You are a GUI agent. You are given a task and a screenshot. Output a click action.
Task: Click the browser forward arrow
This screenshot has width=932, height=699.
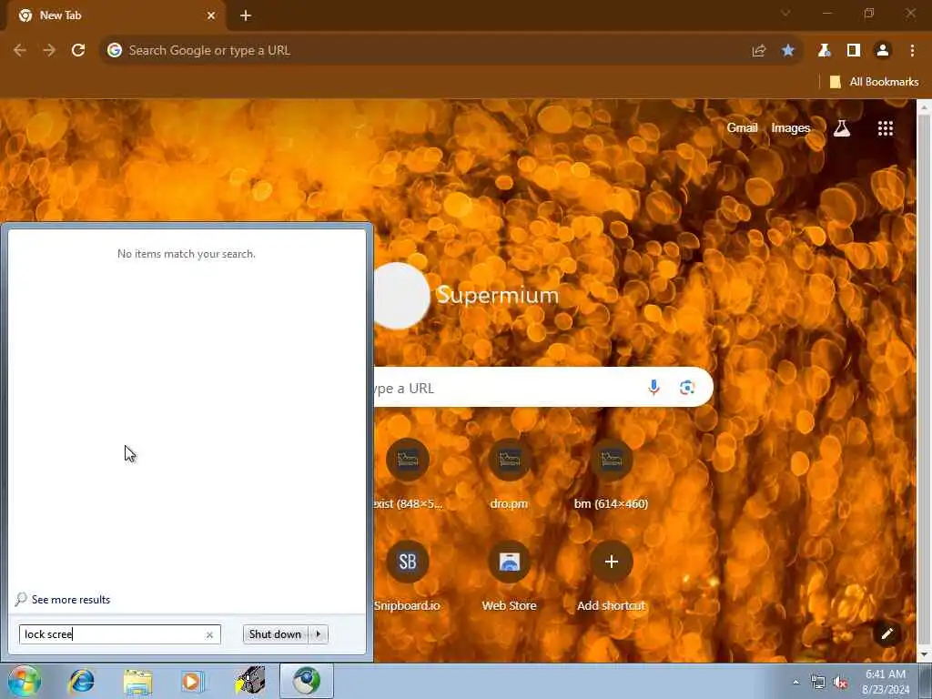coord(49,51)
